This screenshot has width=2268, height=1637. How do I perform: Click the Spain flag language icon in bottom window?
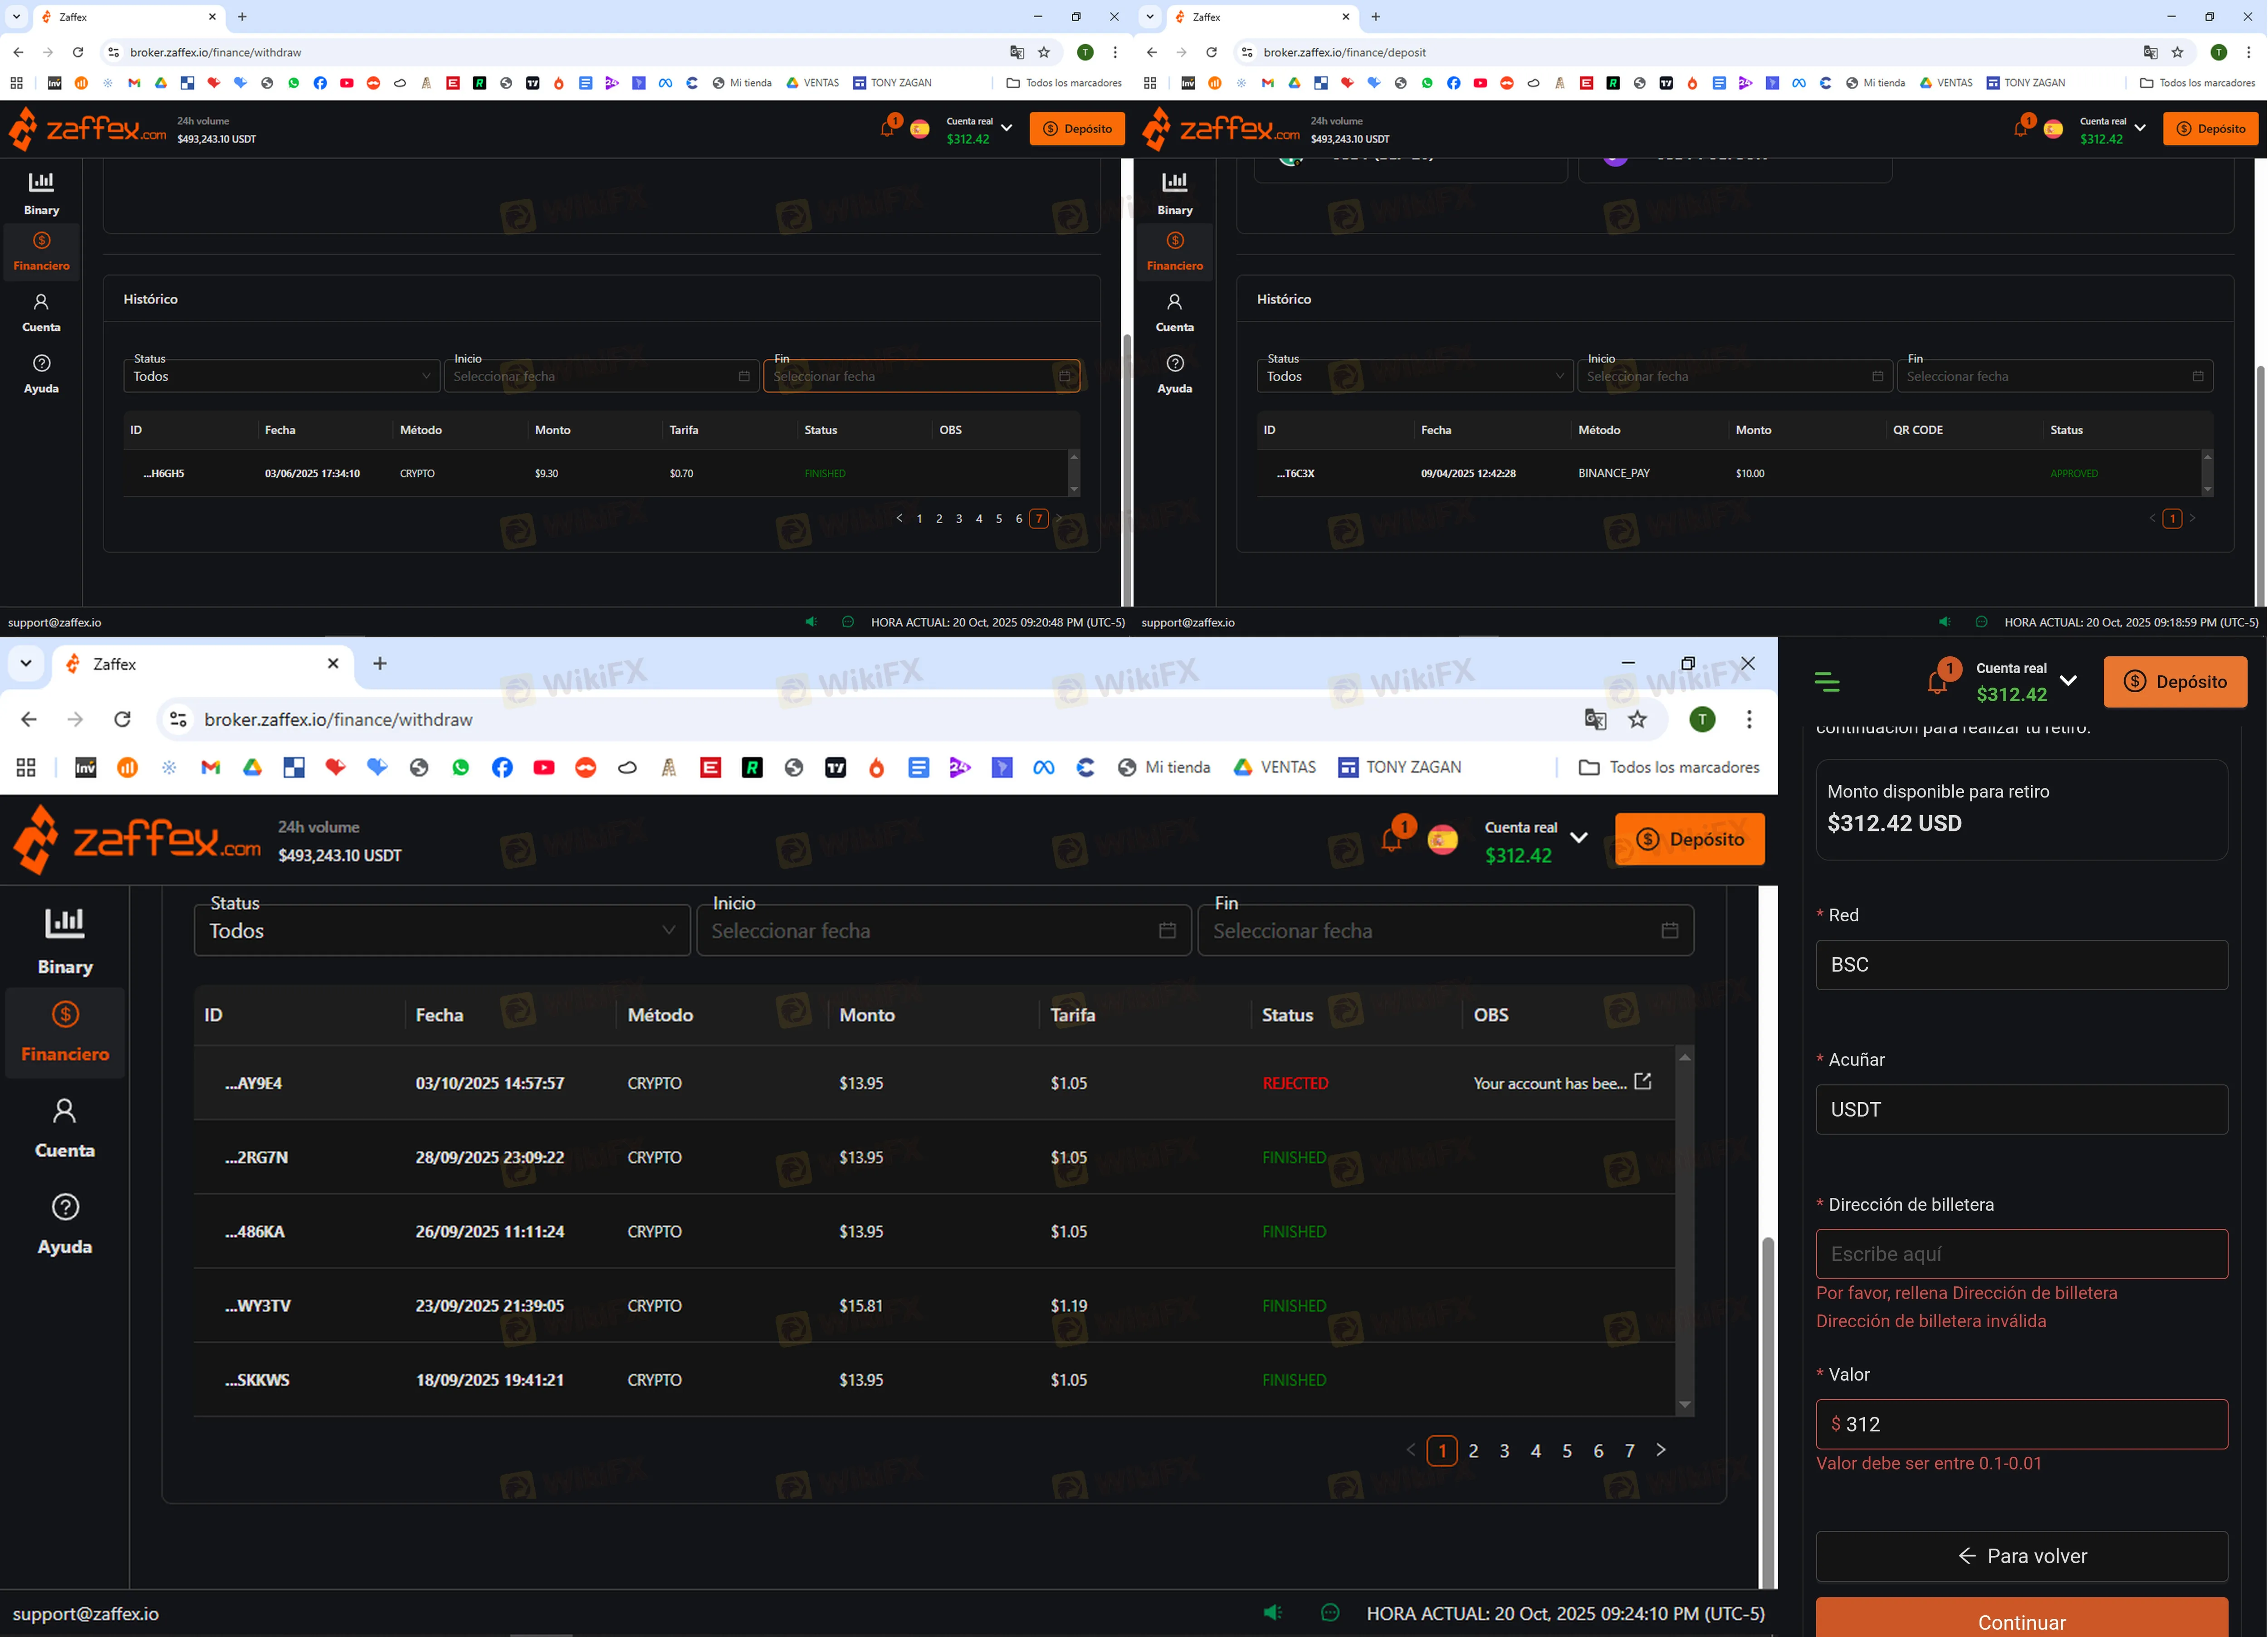pos(1442,840)
